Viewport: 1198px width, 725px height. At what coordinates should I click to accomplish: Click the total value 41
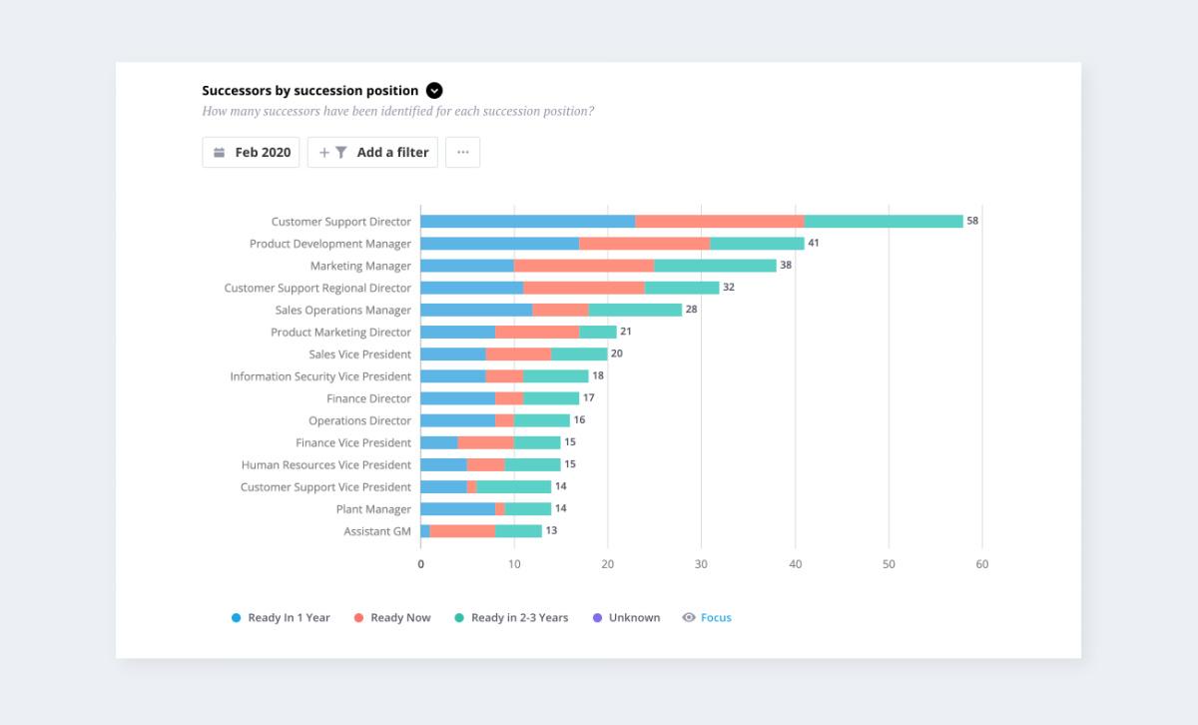[814, 243]
